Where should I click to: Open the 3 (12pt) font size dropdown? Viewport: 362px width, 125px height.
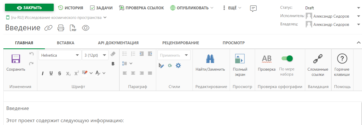pos(95,55)
